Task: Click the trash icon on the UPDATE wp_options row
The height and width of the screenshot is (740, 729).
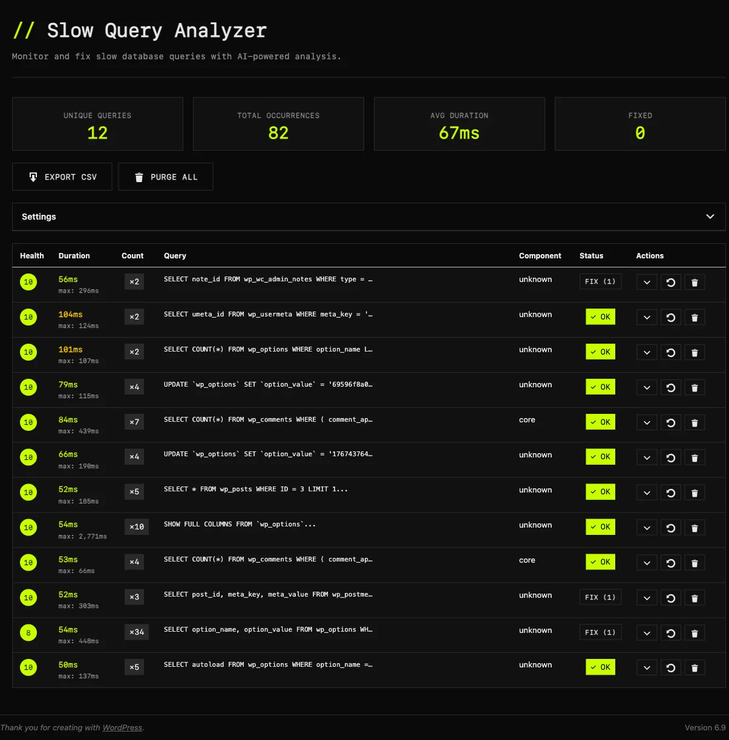Action: 695,387
